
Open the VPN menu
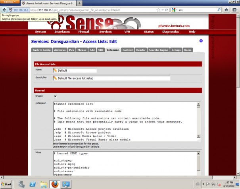coord(127,31)
